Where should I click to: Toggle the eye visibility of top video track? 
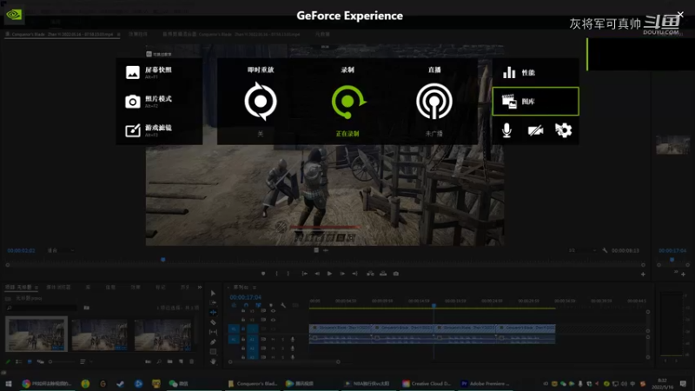(273, 311)
